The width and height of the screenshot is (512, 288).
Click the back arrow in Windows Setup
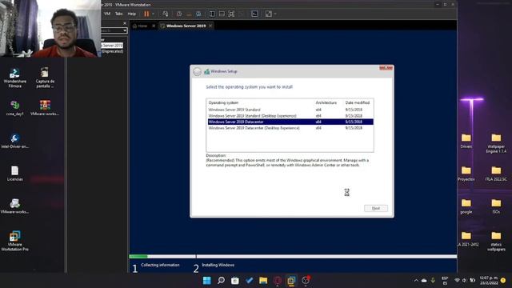tap(197, 71)
